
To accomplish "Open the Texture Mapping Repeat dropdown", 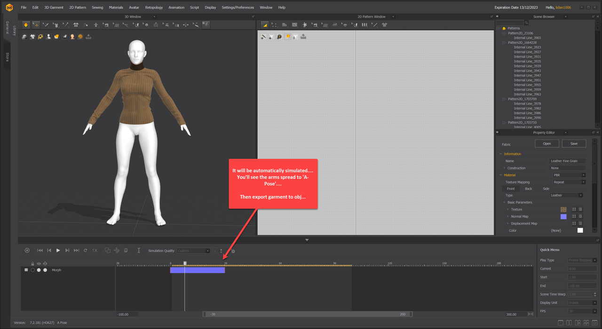I will pos(569,182).
